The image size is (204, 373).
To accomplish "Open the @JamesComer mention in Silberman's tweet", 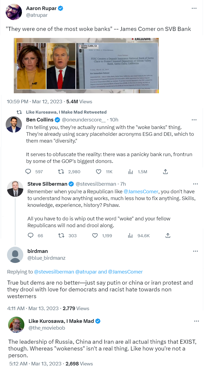I will point(140,192).
